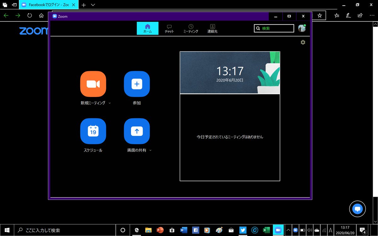Click the Edge add notes pen icon

pyautogui.click(x=348, y=15)
